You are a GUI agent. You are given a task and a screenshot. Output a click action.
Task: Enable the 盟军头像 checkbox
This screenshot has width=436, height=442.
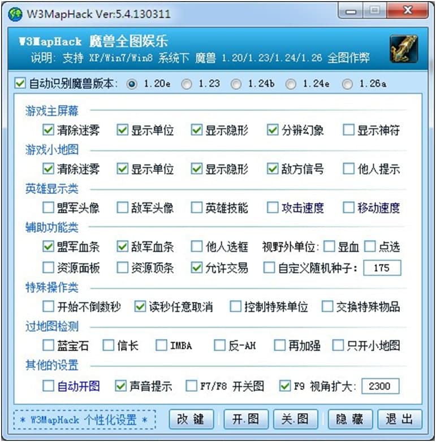pos(48,207)
